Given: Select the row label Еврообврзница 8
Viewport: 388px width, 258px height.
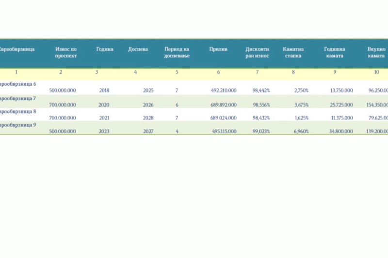Looking at the screenshot, I should 18,112.
